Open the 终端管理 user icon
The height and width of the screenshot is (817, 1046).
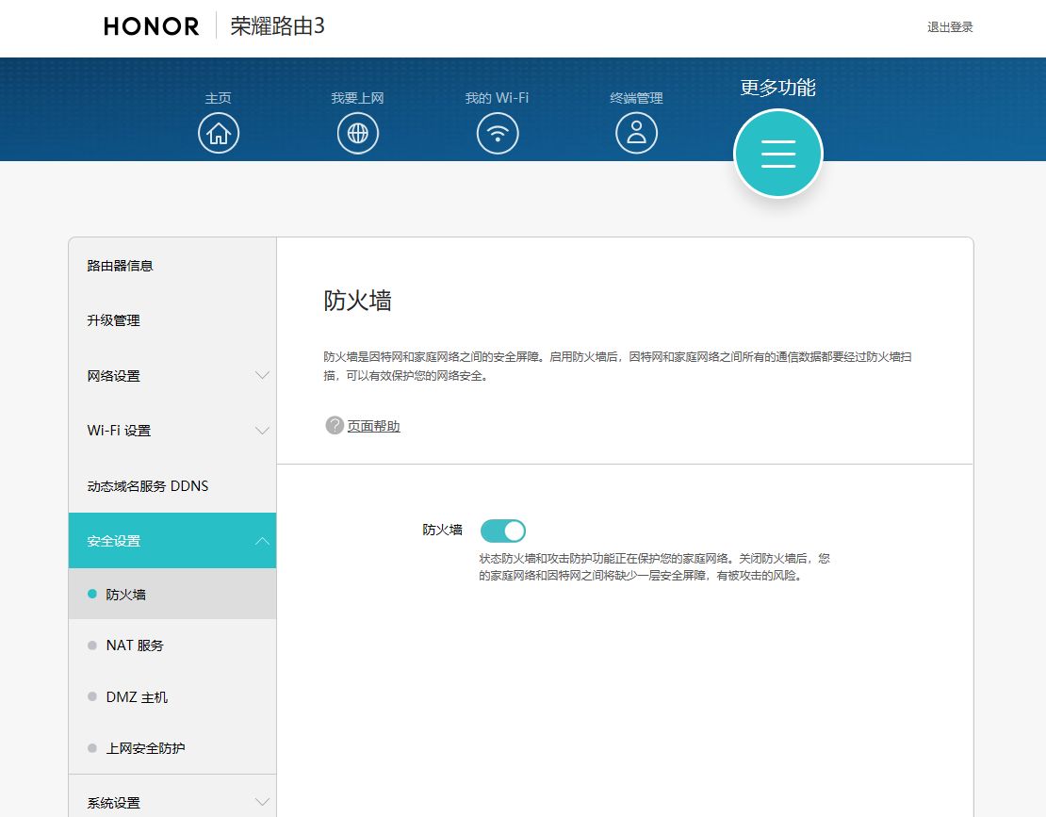pos(636,134)
